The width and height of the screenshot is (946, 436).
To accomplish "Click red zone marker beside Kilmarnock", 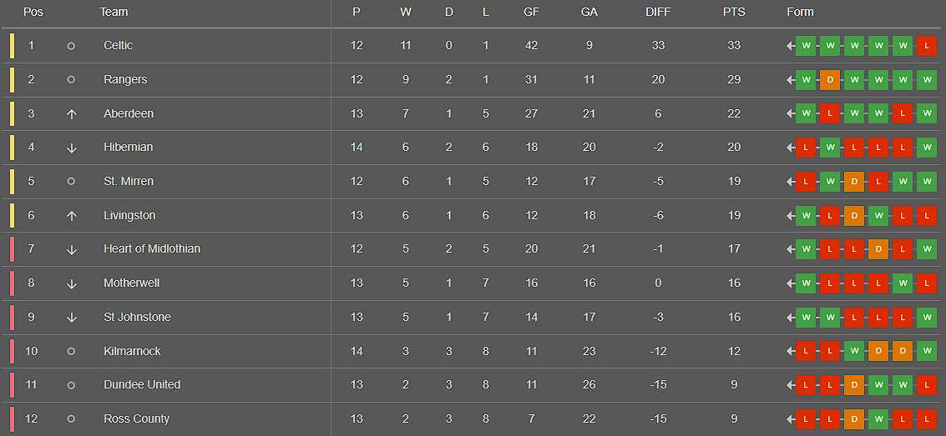I will 12,351.
